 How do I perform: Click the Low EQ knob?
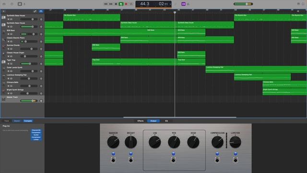pyautogui.click(x=154, y=142)
